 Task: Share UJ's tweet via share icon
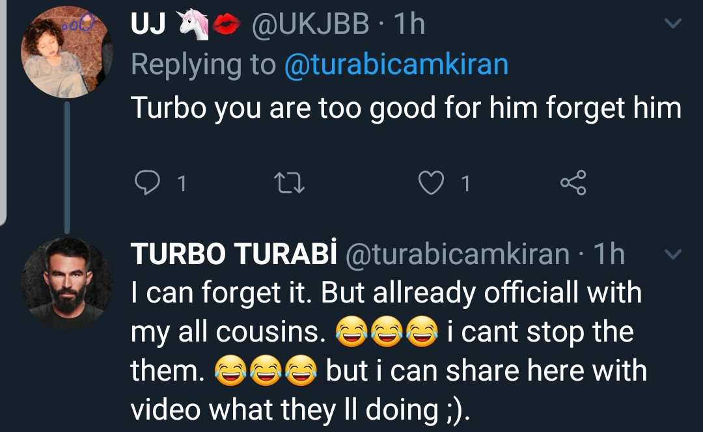pos(573,183)
